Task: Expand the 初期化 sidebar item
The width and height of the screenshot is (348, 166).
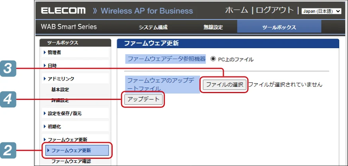Action: [x=75, y=127]
